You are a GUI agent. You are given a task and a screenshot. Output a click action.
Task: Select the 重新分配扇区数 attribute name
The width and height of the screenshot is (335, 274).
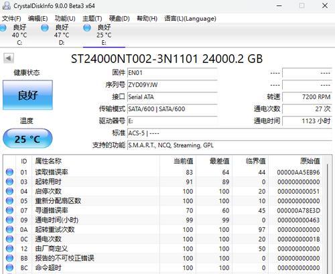(58, 201)
